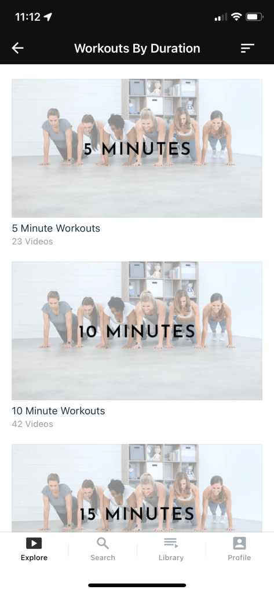Tap the Explore play icon

(x=34, y=543)
